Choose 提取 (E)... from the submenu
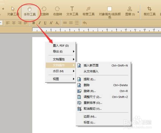 [104, 79]
